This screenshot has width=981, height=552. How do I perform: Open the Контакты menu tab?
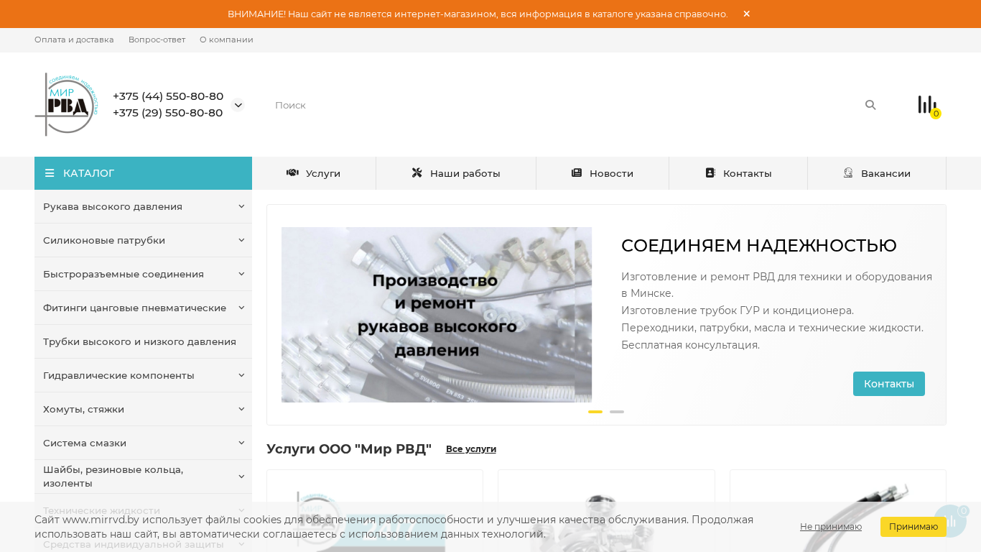pyautogui.click(x=738, y=173)
